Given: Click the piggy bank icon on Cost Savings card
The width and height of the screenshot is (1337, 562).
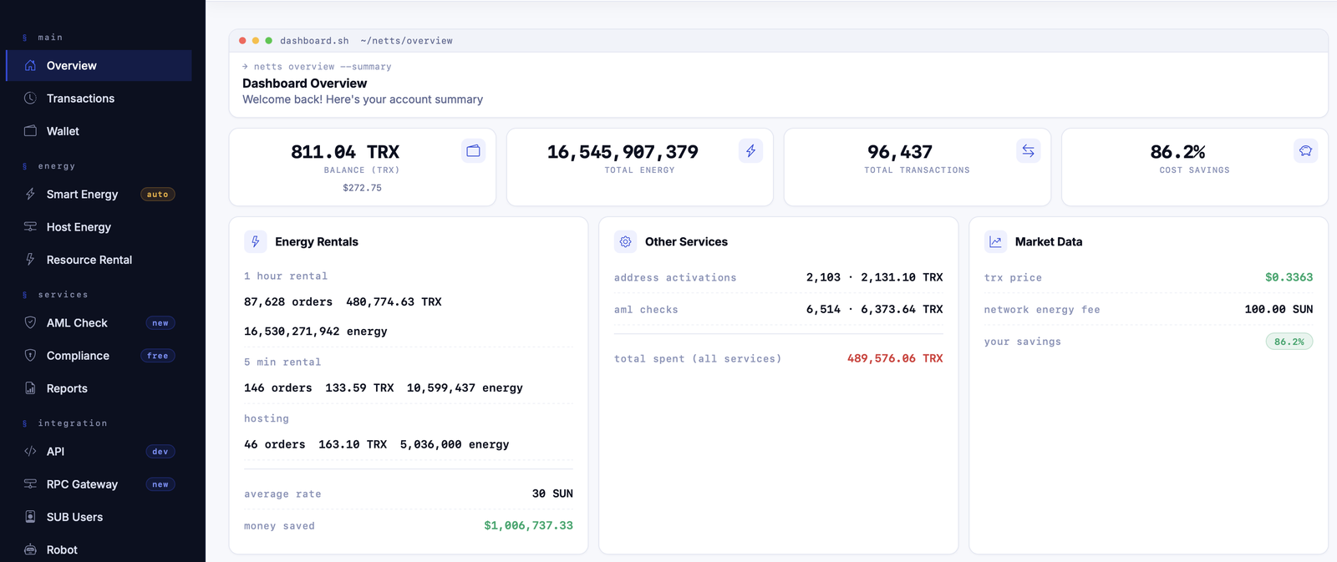Looking at the screenshot, I should point(1306,151).
